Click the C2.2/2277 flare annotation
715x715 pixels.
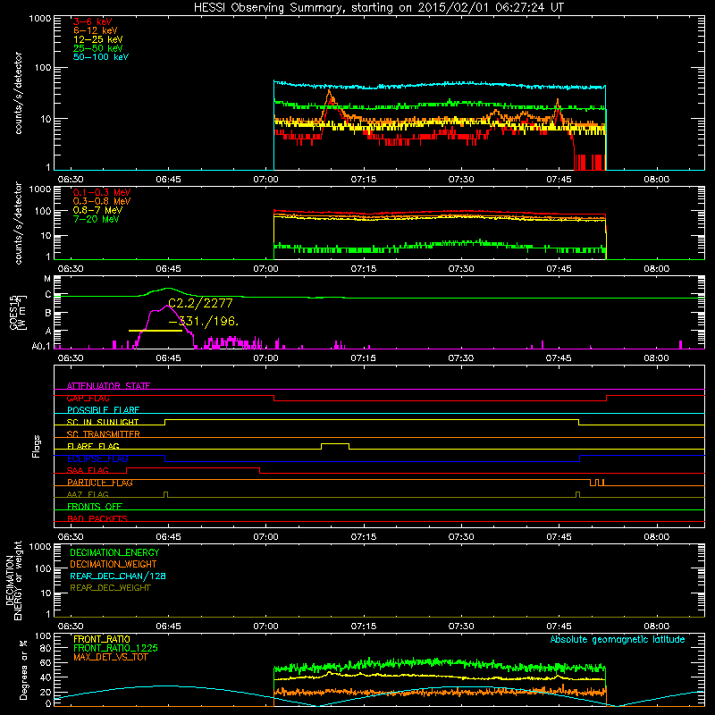tap(200, 303)
